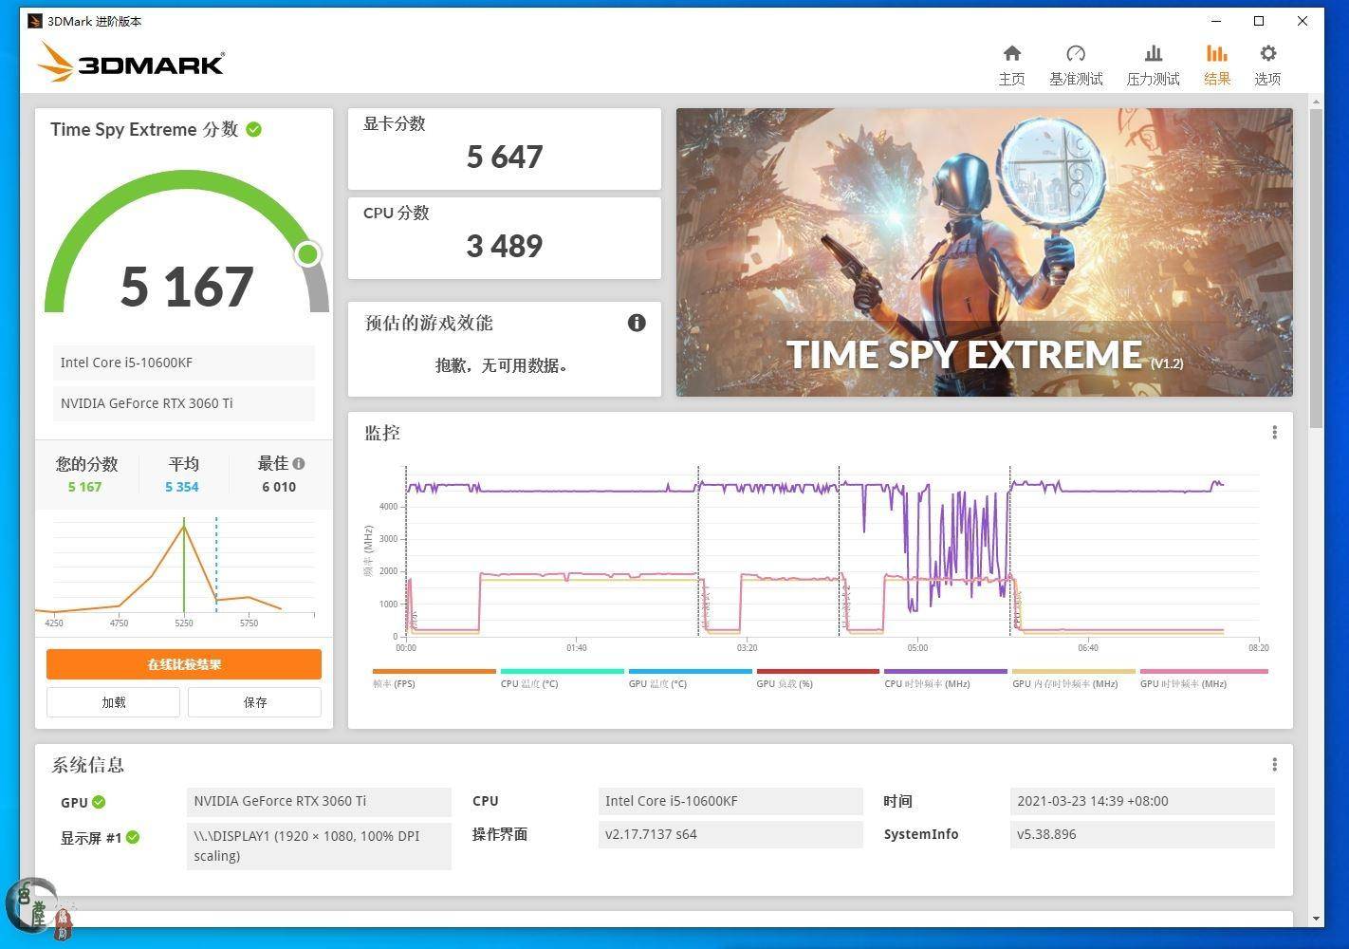The height and width of the screenshot is (949, 1349).
Task: Click the 最佳 score 6 010
Action: click(279, 487)
